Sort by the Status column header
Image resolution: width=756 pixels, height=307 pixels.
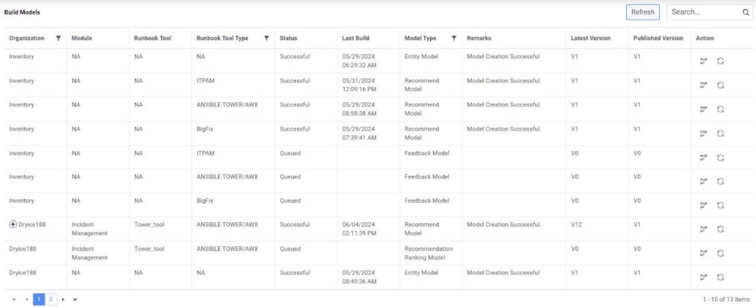288,38
